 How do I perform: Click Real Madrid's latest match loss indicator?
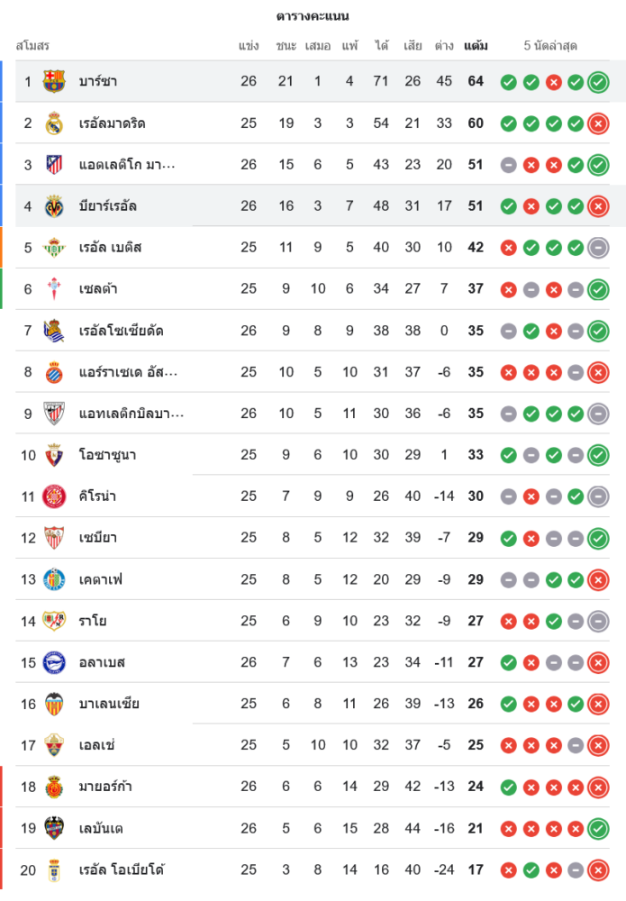598,123
